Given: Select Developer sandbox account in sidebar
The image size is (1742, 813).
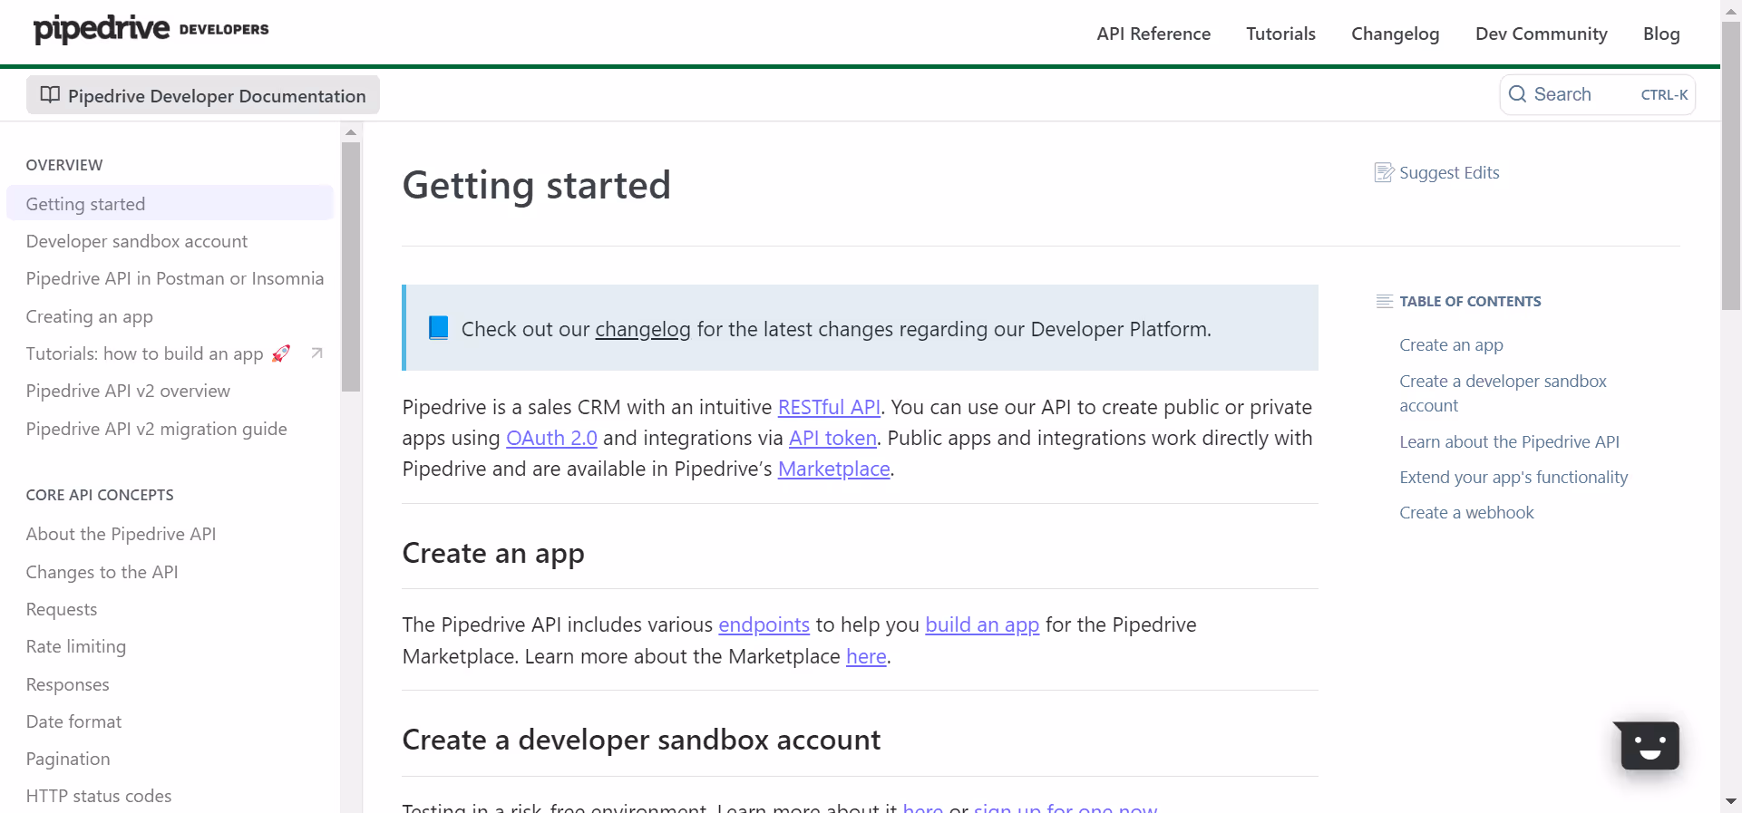Looking at the screenshot, I should pos(137,242).
